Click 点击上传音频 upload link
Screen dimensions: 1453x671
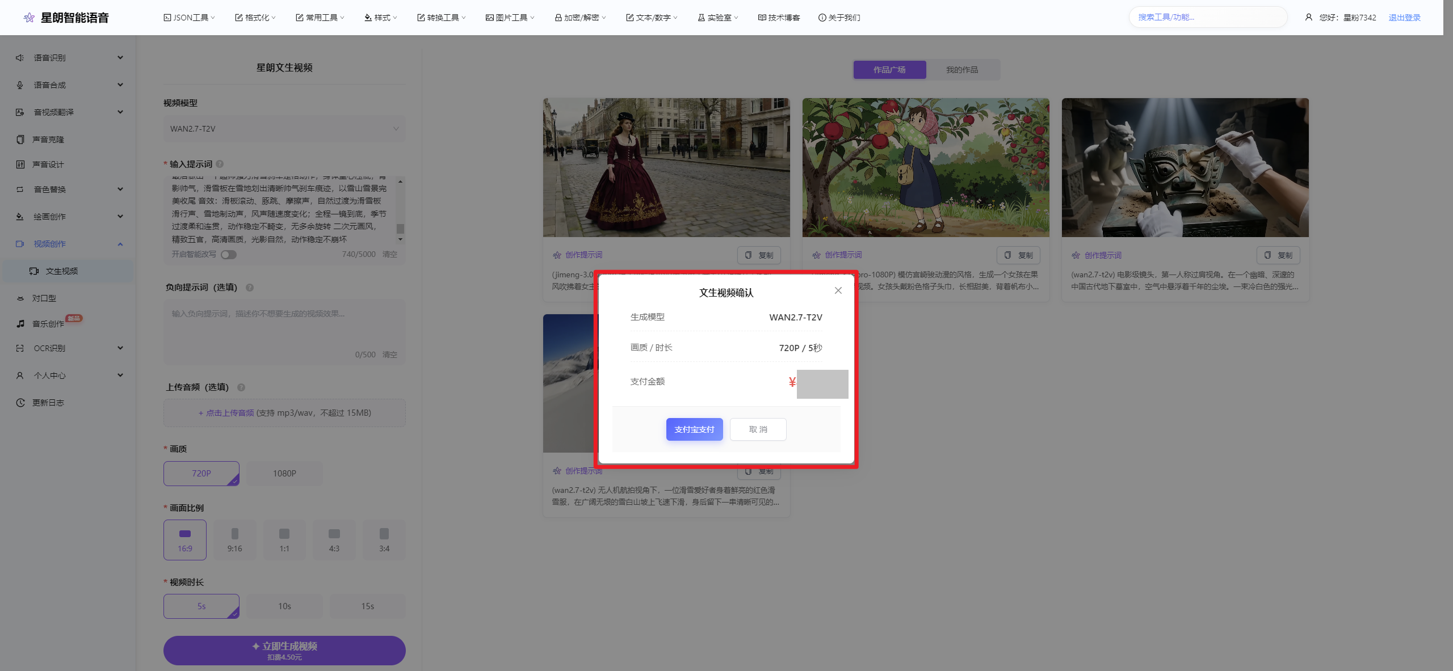(226, 413)
